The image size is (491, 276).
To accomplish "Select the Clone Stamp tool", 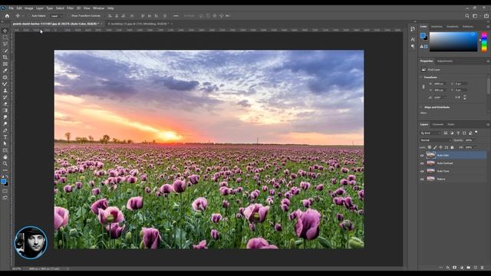I will 5,90.
